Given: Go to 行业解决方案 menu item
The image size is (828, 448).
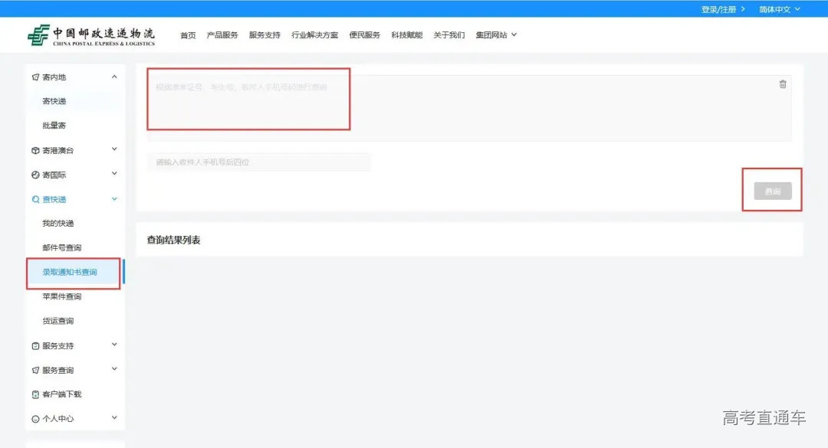Looking at the screenshot, I should point(314,35).
